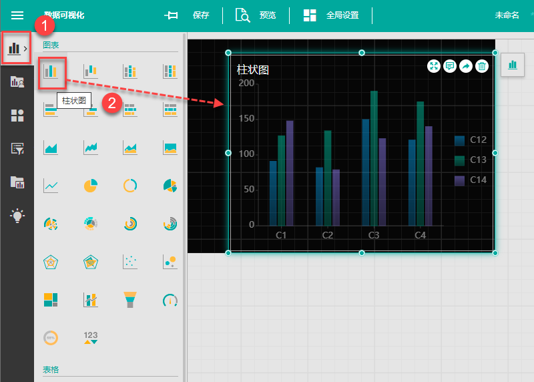The image size is (534, 382).
Task: Click the 图表 section header
Action: [x=51, y=45]
